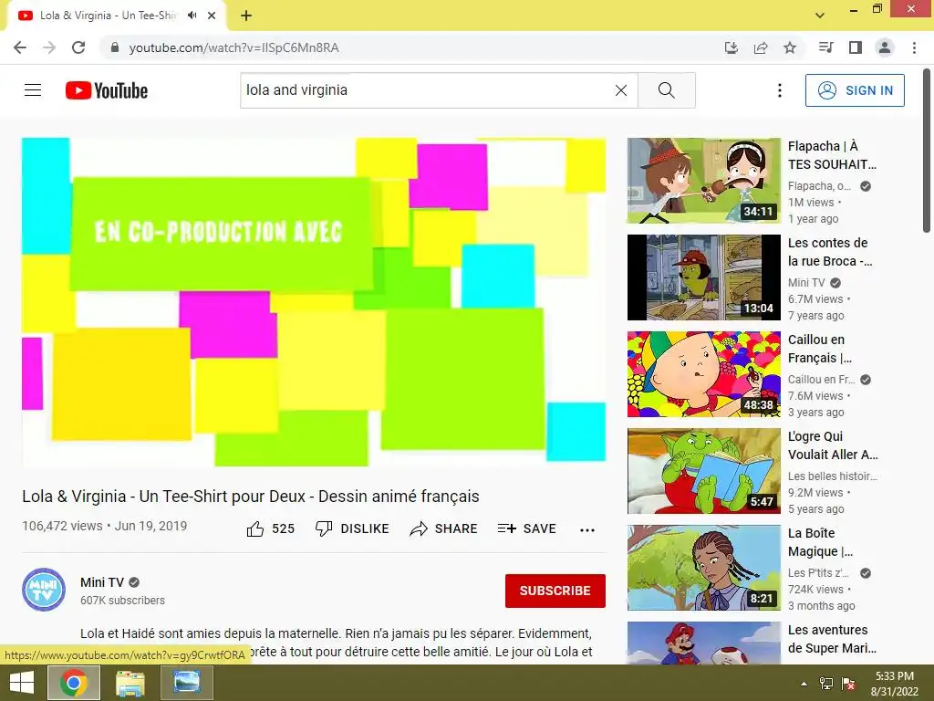Open Les contes de la rue Broca thumbnail

pyautogui.click(x=703, y=277)
